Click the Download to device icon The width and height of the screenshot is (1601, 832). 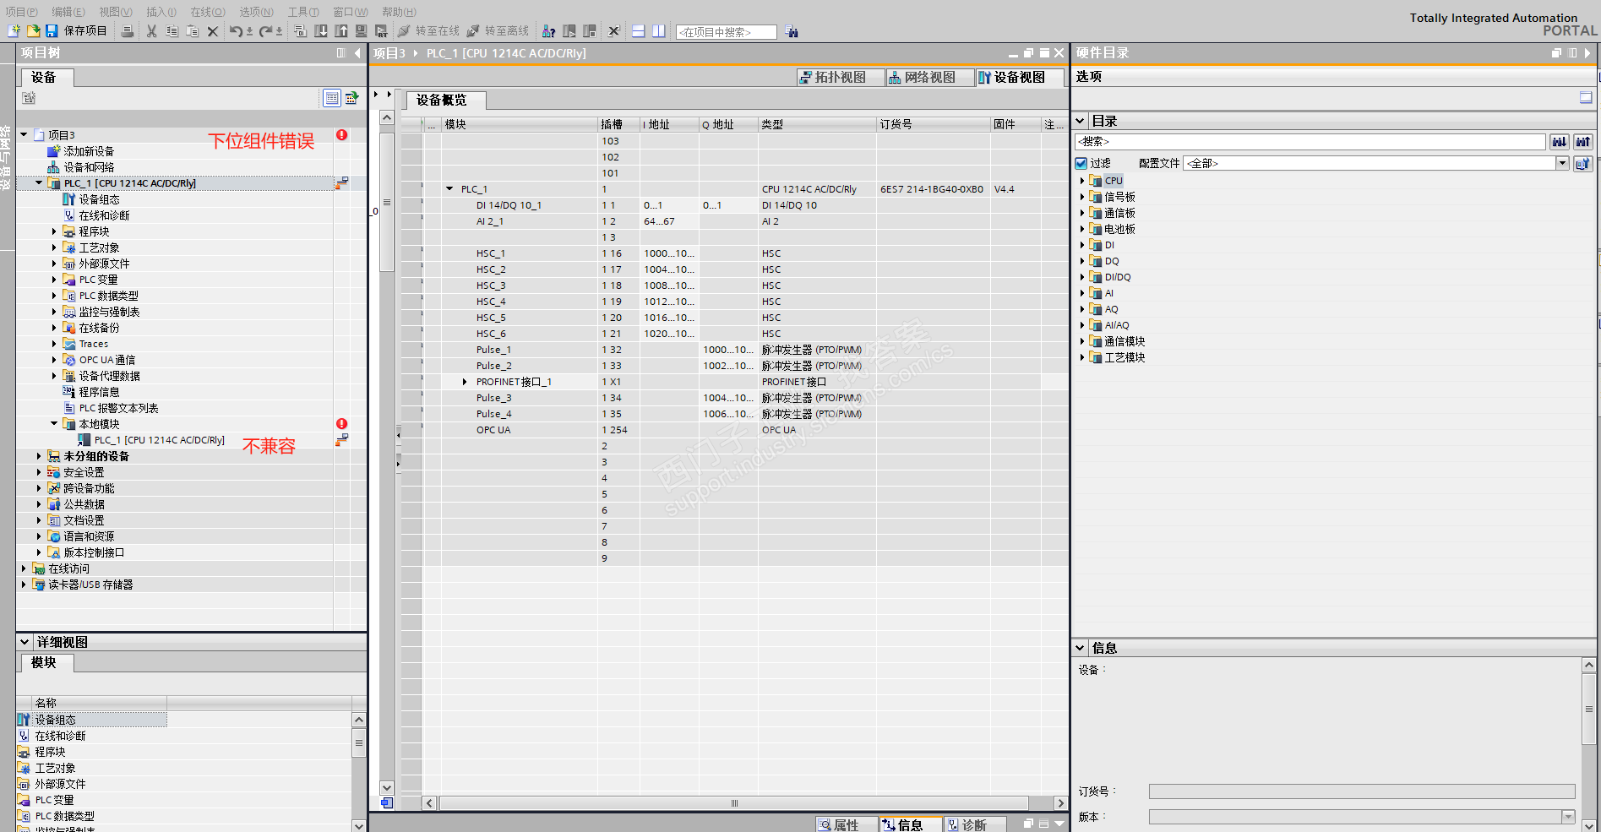point(321,31)
